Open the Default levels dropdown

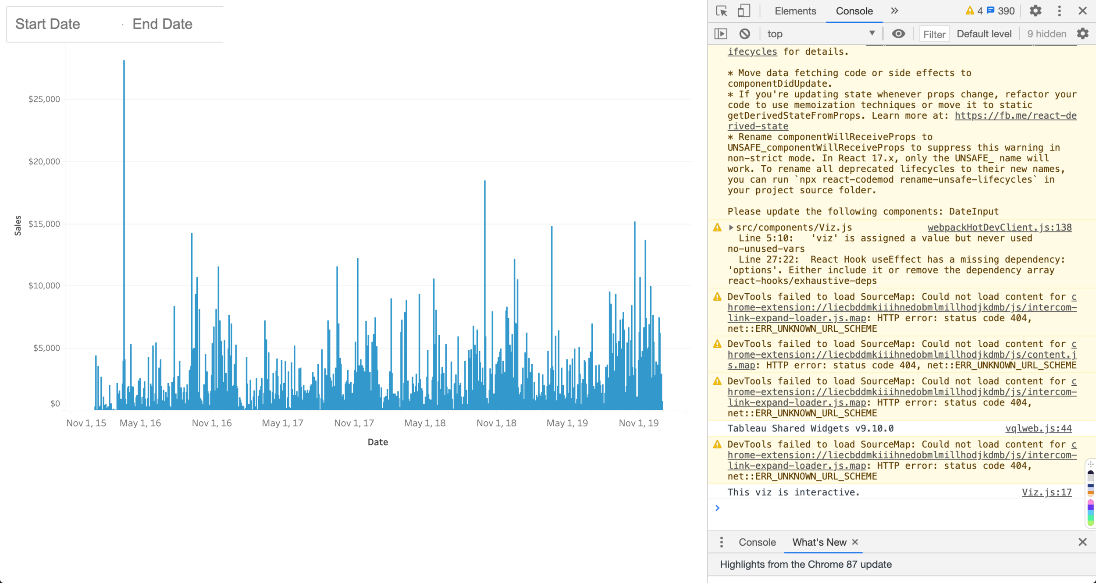984,34
